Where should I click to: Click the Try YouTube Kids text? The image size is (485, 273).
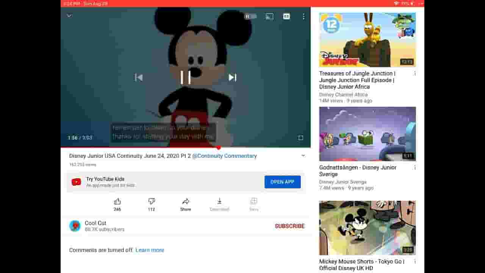(105, 179)
